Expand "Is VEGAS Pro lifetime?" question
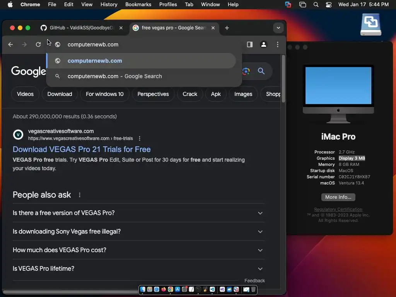The height and width of the screenshot is (297, 396). pos(138,269)
